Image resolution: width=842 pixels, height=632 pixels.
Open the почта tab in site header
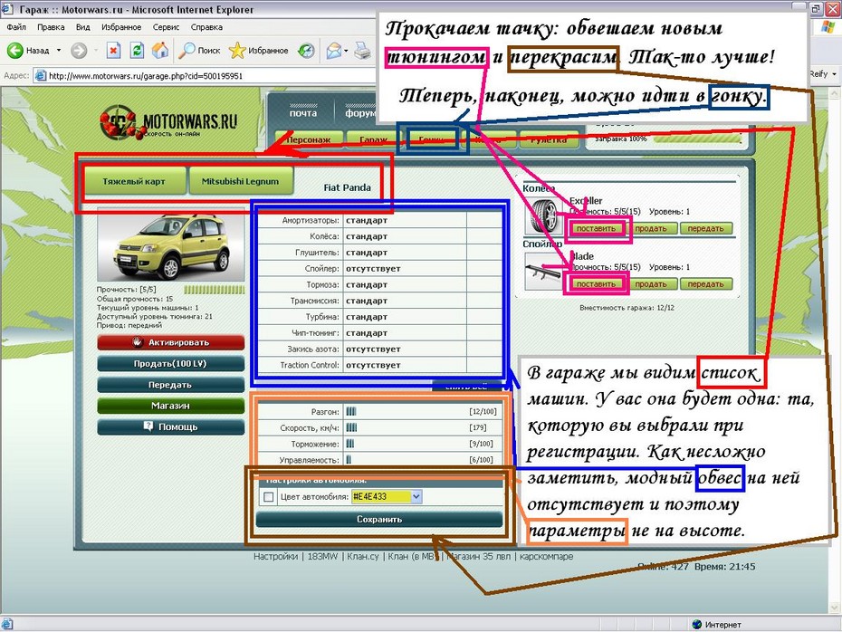tap(303, 113)
